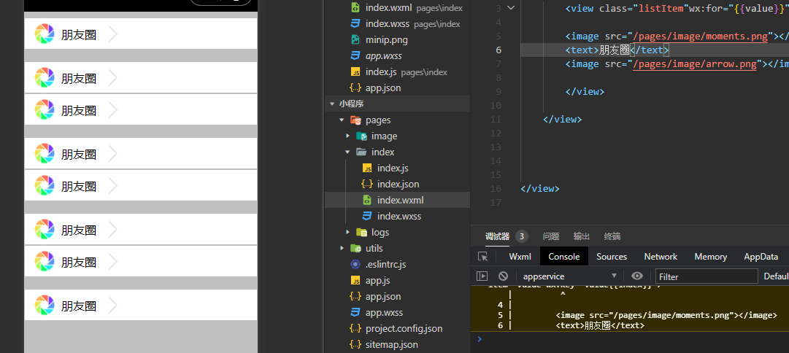This screenshot has width=789, height=353.
Task: Switch to the 输出 panel tab
Action: click(x=582, y=236)
